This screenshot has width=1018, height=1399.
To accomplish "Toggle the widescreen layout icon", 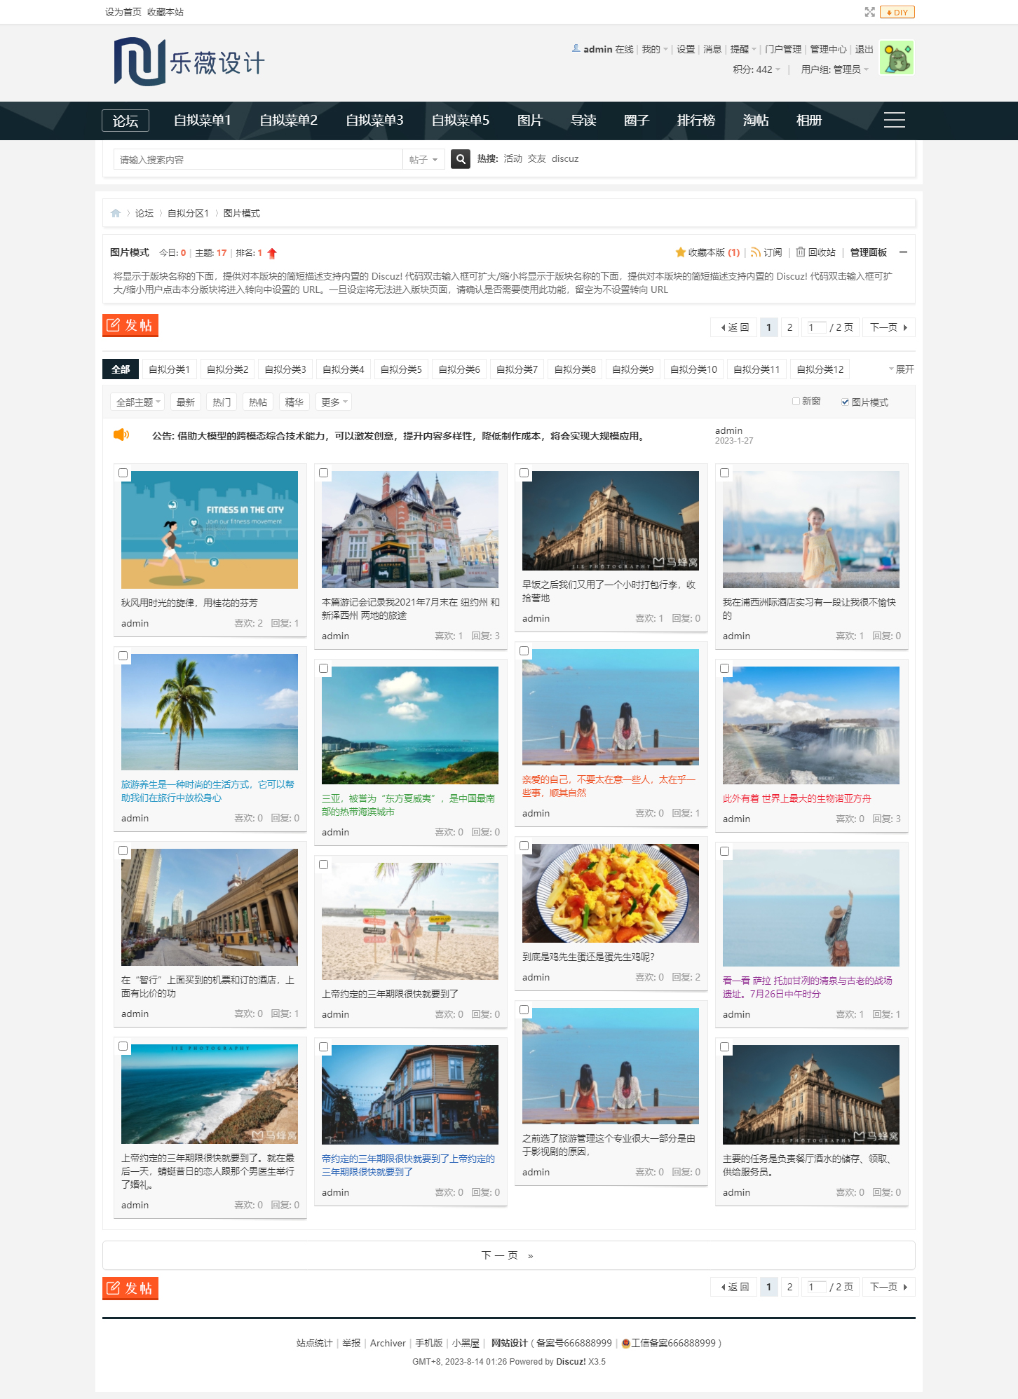I will pos(869,12).
